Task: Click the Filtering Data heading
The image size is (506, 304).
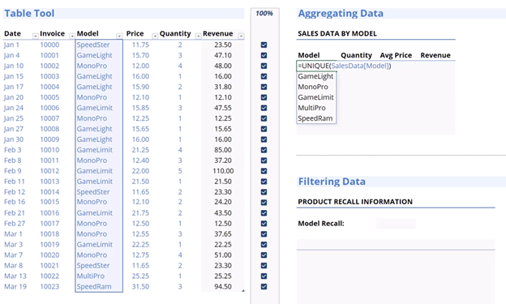Action: tap(332, 182)
